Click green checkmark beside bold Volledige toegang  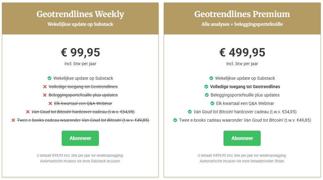tap(206, 87)
